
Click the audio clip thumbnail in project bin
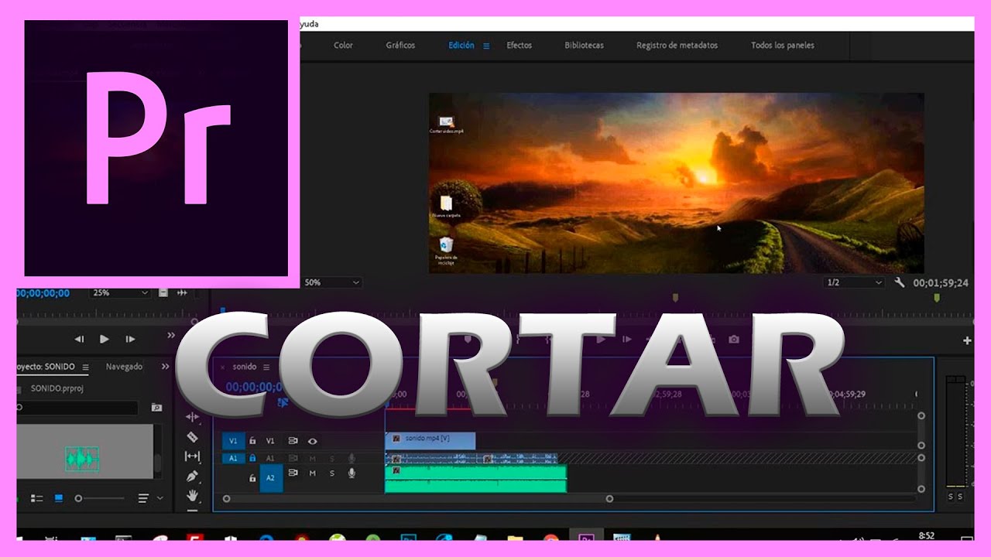(82, 460)
